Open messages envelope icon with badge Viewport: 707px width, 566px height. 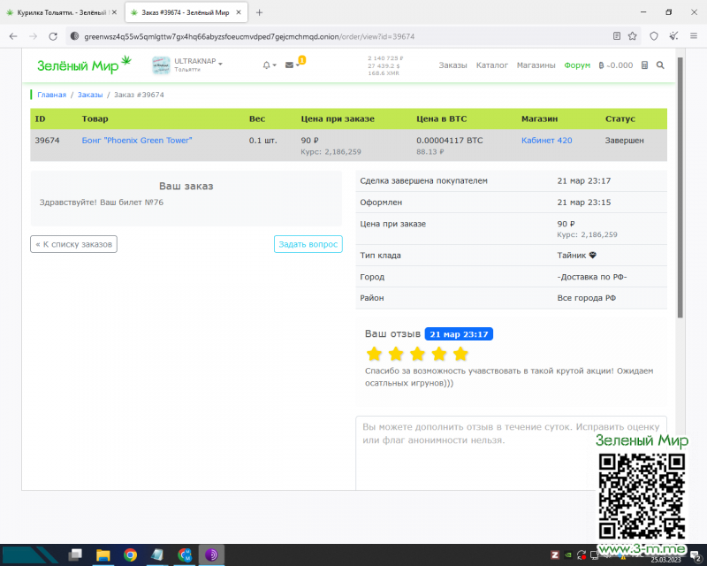point(290,65)
